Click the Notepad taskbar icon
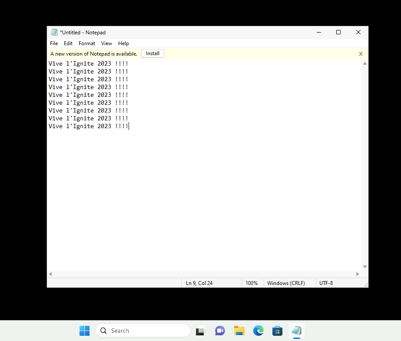 [x=297, y=331]
